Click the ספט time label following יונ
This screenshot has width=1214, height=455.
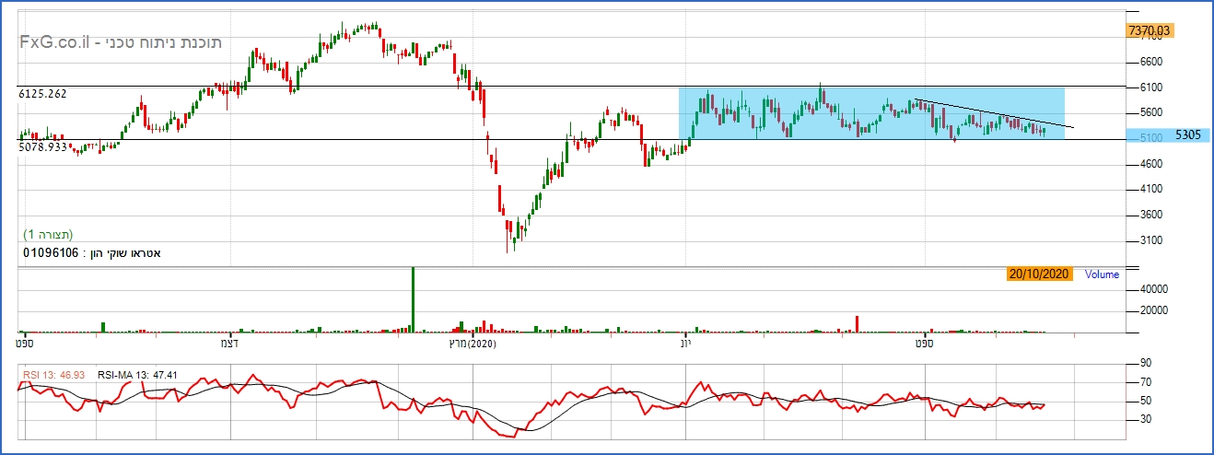point(925,344)
